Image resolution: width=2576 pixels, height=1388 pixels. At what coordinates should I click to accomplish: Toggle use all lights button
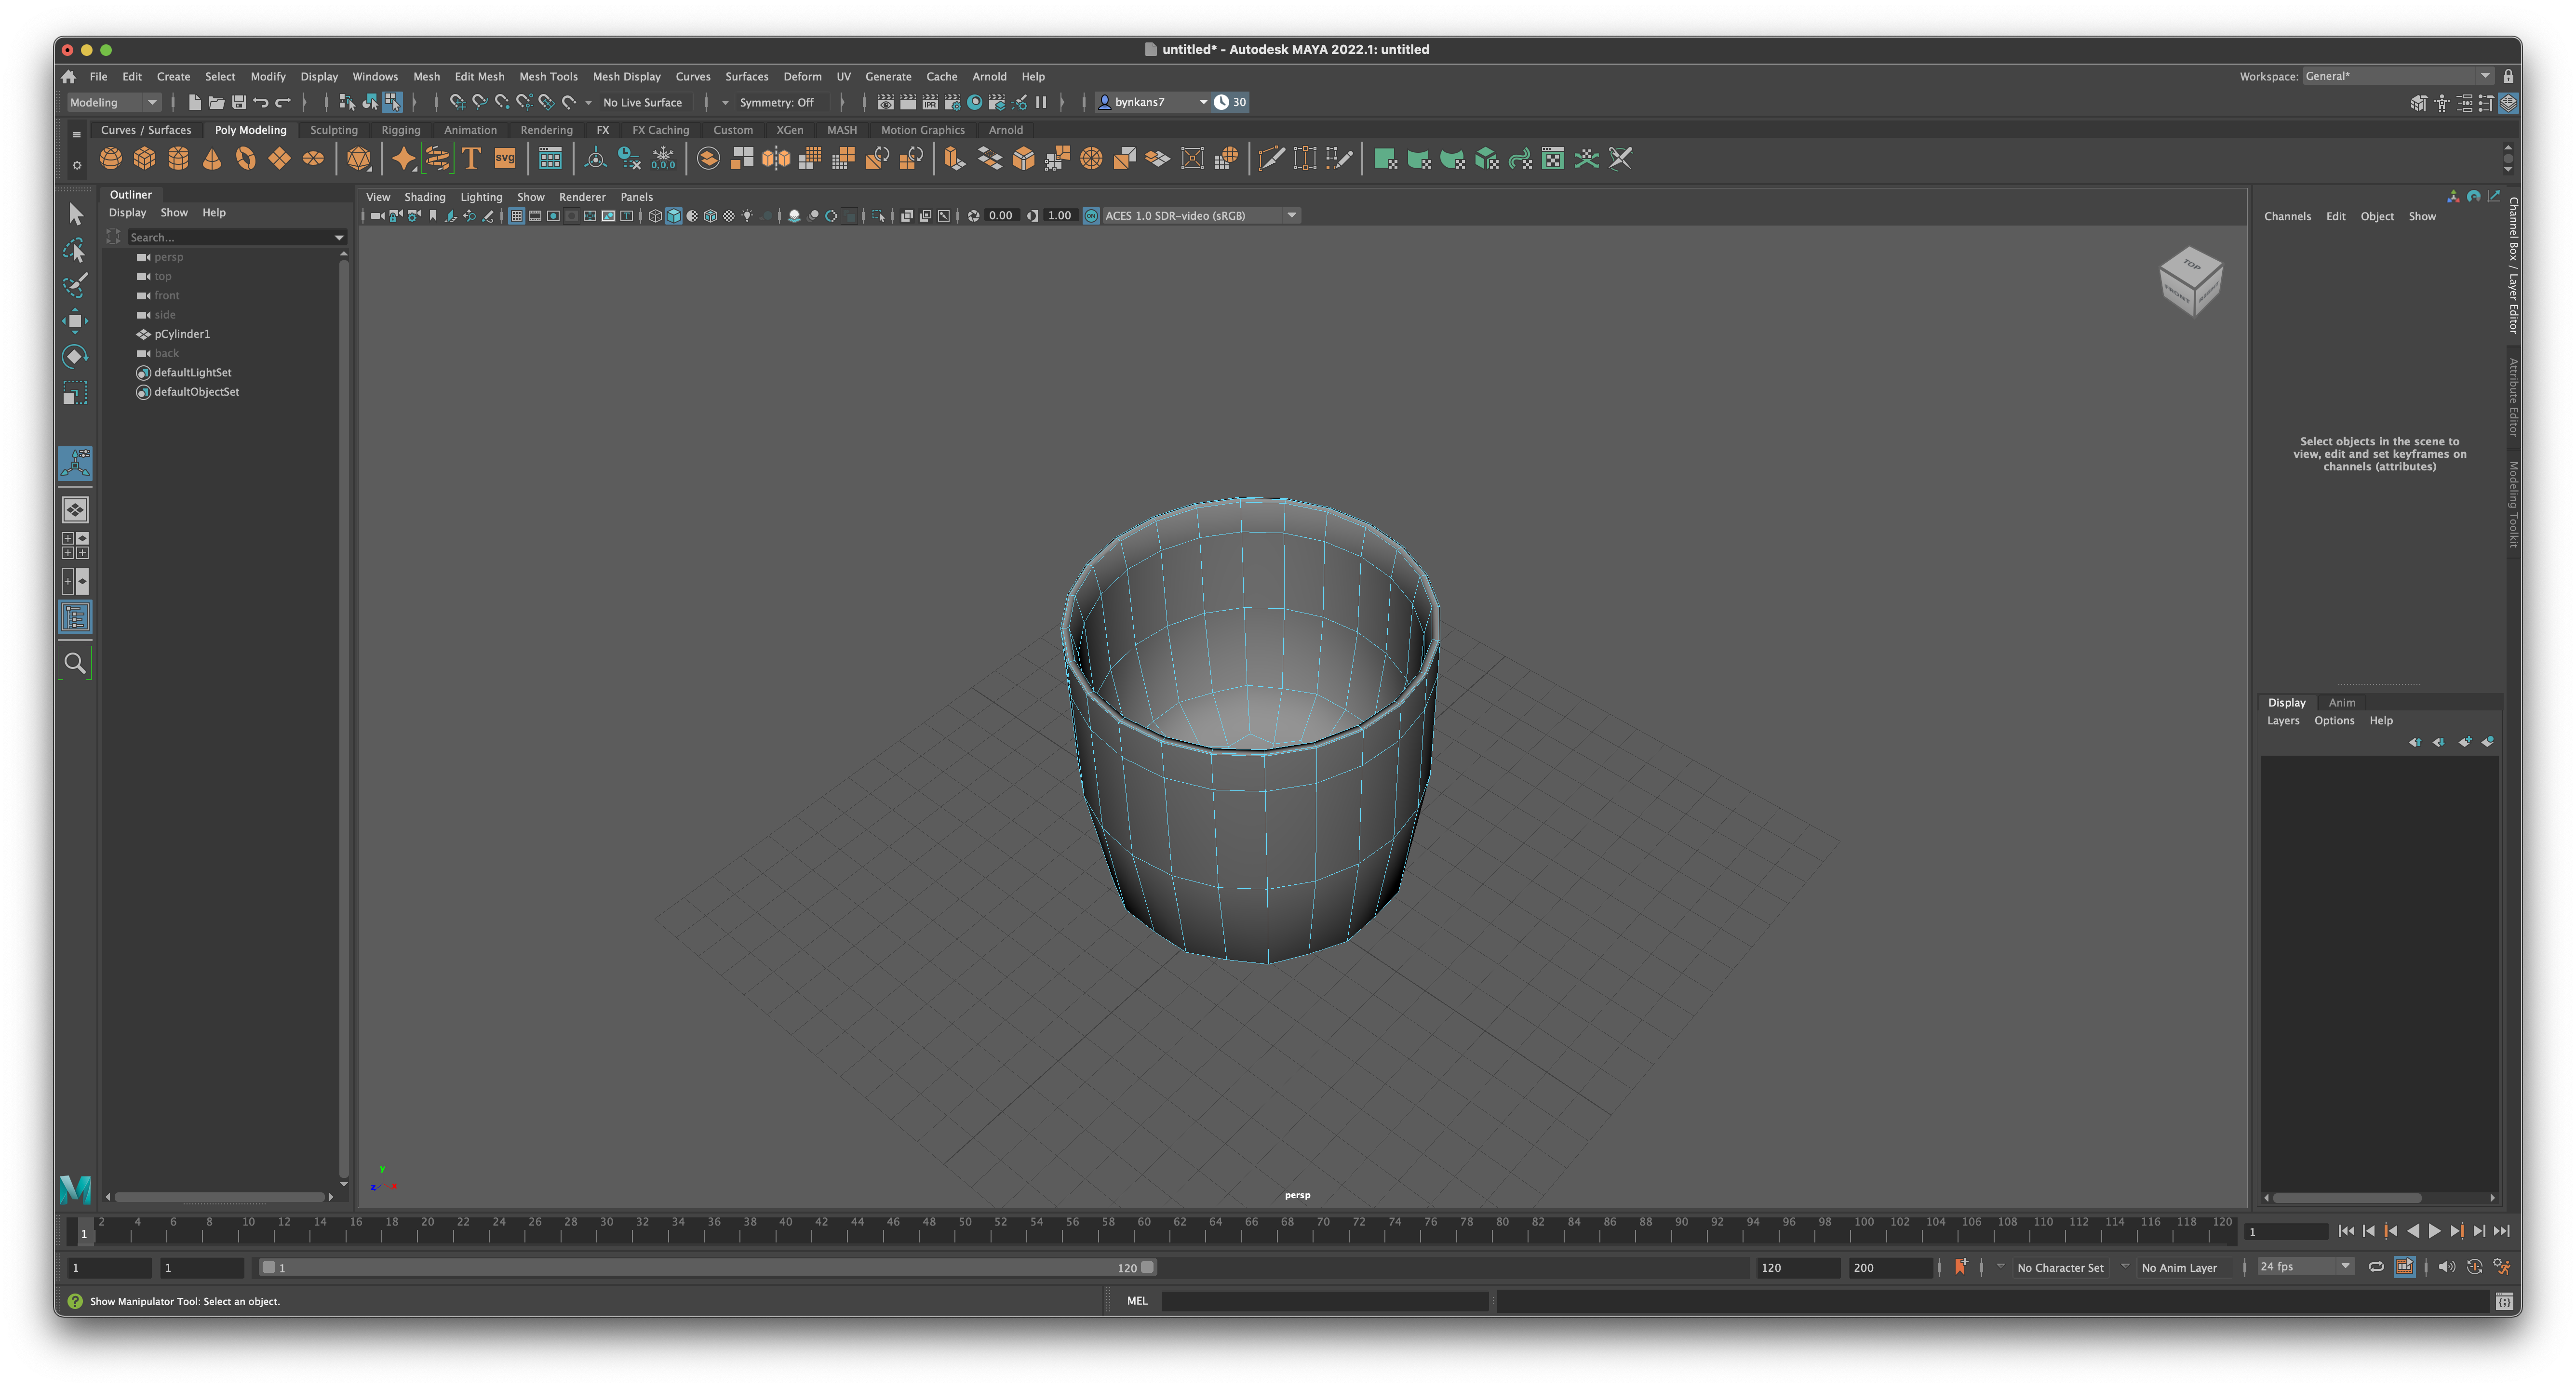click(x=747, y=216)
